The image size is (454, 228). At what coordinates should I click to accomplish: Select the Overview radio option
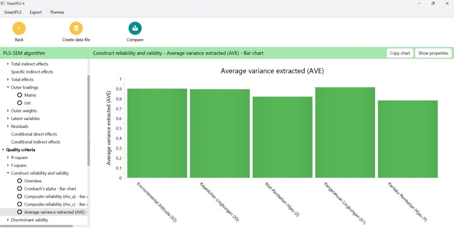tap(20, 181)
